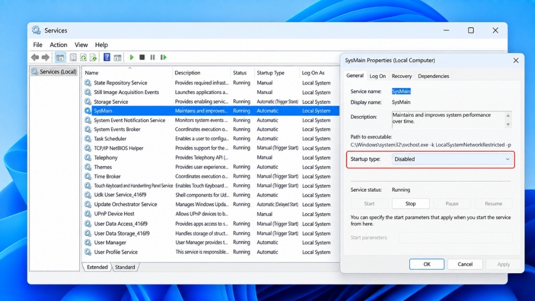535x301 pixels.
Task: Click the Pause Service toolbar icon
Action: (152, 57)
